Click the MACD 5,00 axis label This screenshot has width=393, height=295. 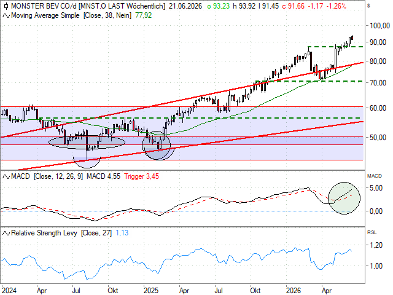(x=376, y=188)
